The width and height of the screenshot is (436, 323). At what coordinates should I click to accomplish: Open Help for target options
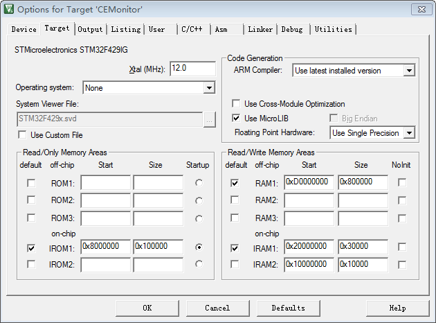pos(398,308)
